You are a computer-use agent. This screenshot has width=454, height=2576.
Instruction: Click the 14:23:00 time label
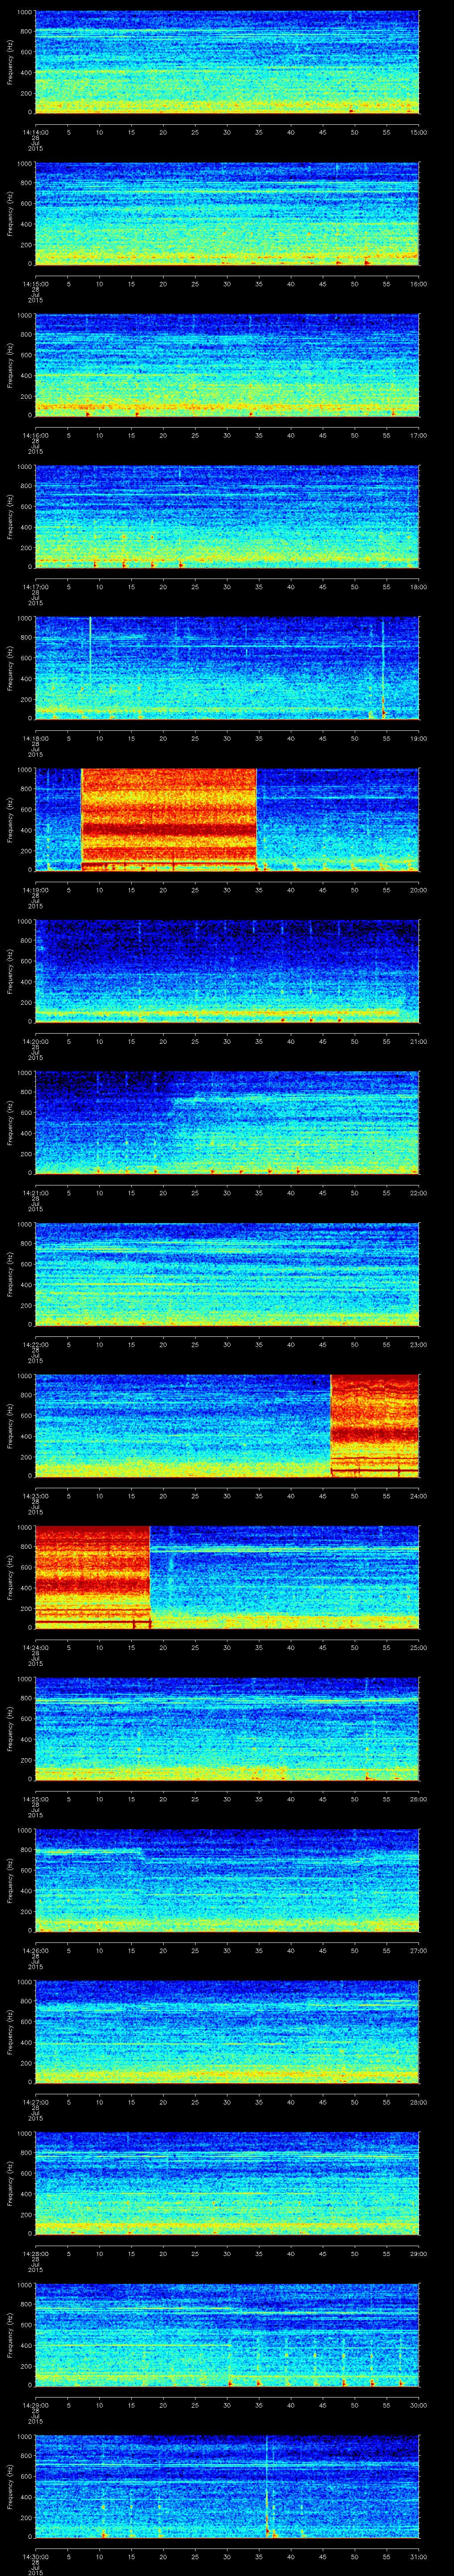35,1496
